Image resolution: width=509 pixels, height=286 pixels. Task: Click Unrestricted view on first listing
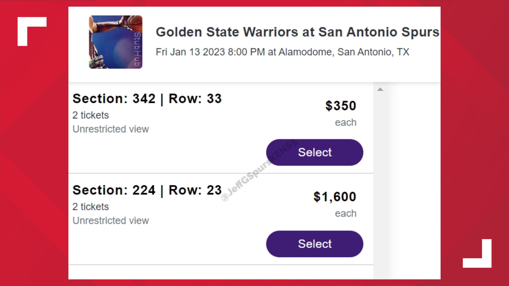point(111,129)
